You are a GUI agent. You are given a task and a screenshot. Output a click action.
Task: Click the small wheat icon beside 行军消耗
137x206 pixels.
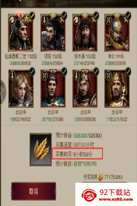pyautogui.click(x=101, y=177)
